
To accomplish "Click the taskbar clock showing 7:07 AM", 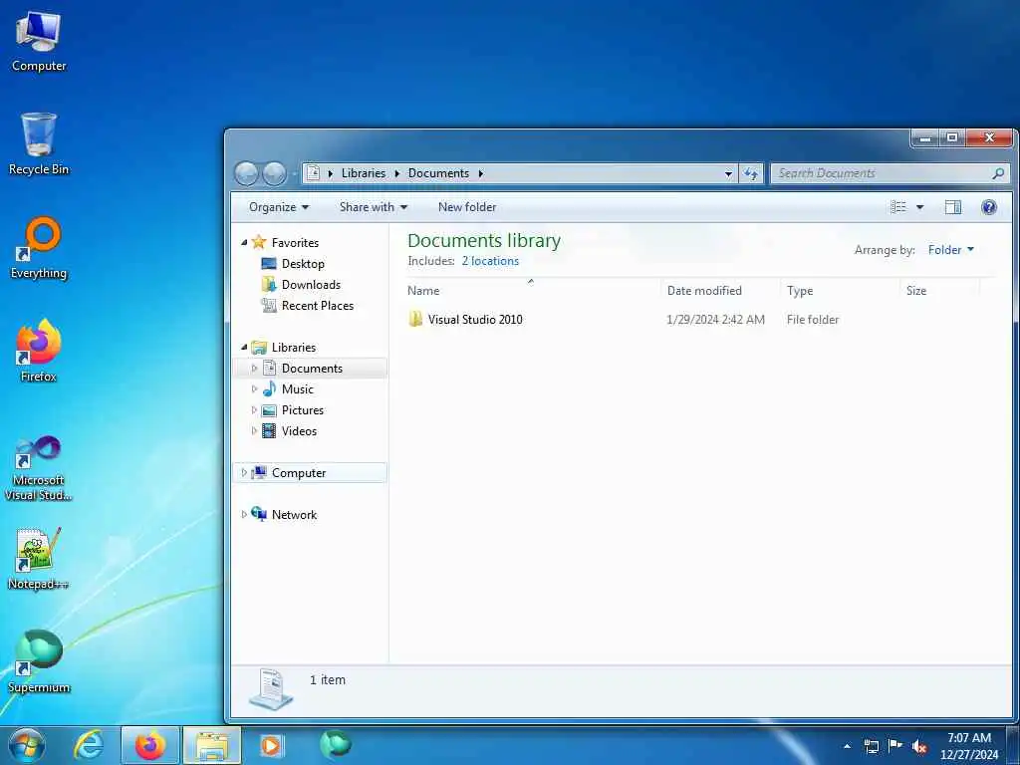I will click(x=968, y=746).
